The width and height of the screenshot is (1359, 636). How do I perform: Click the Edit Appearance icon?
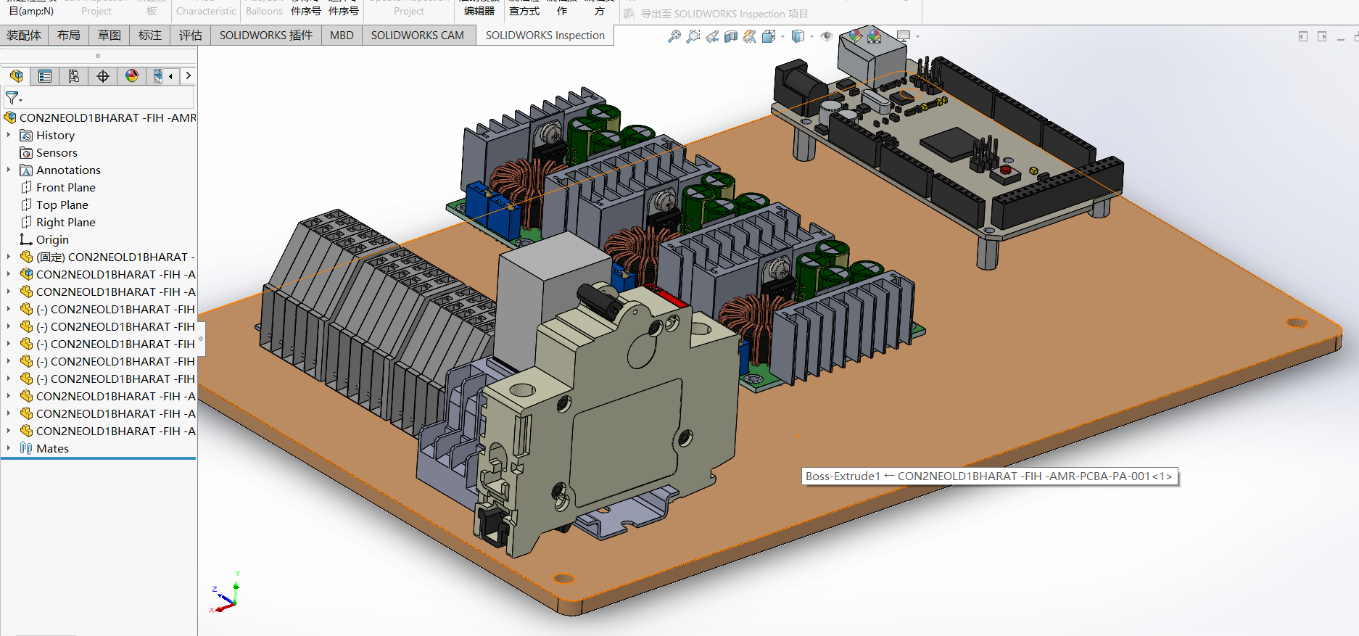[x=856, y=36]
